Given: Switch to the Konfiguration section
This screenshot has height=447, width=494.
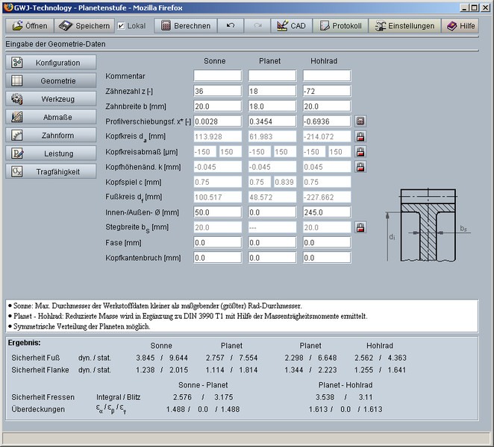Looking at the screenshot, I should [51, 63].
